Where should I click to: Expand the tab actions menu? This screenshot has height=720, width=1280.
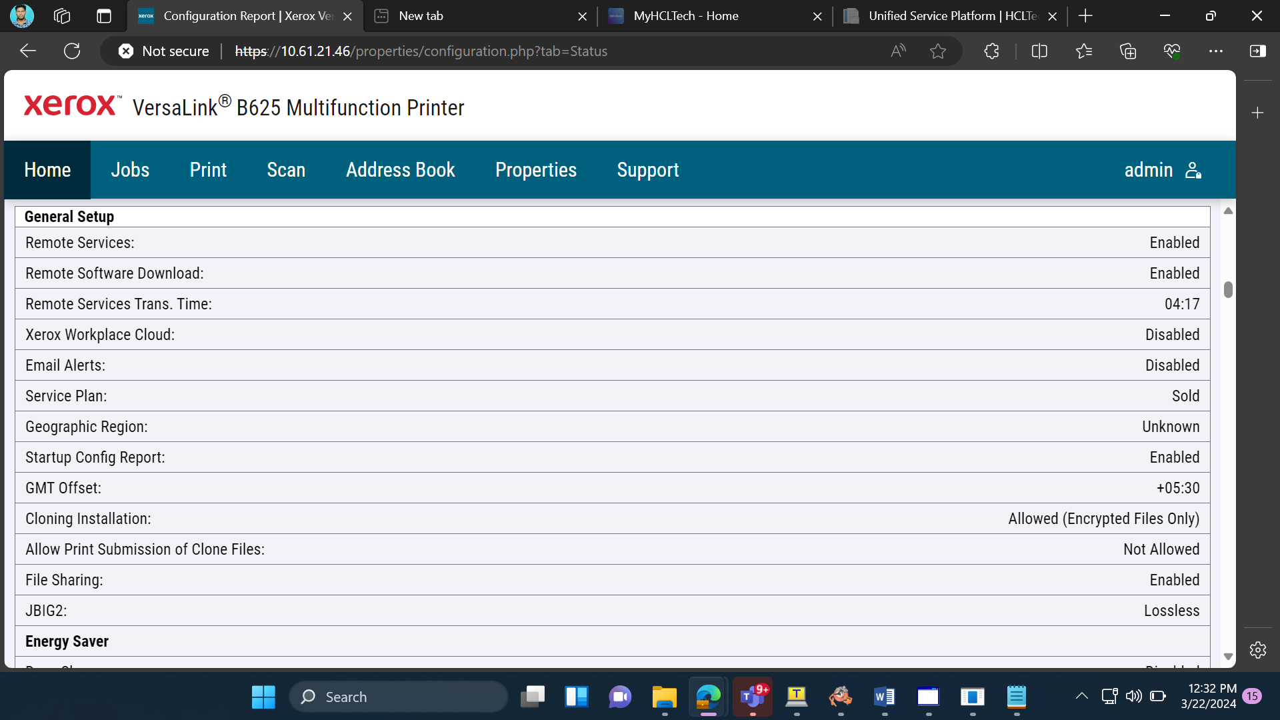click(103, 16)
